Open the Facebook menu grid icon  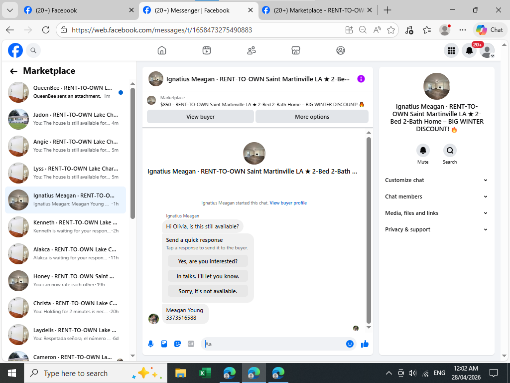(x=451, y=50)
